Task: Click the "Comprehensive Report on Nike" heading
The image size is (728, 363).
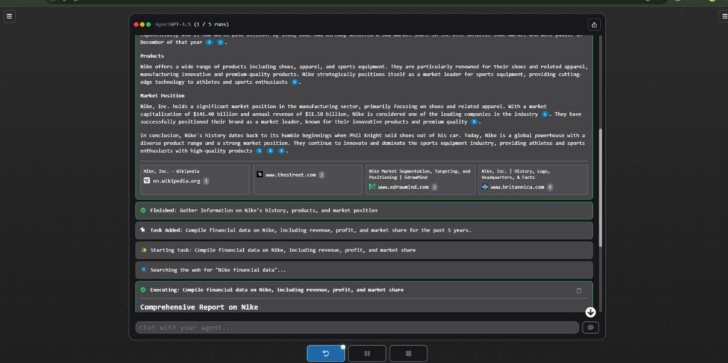Action: 199,308
